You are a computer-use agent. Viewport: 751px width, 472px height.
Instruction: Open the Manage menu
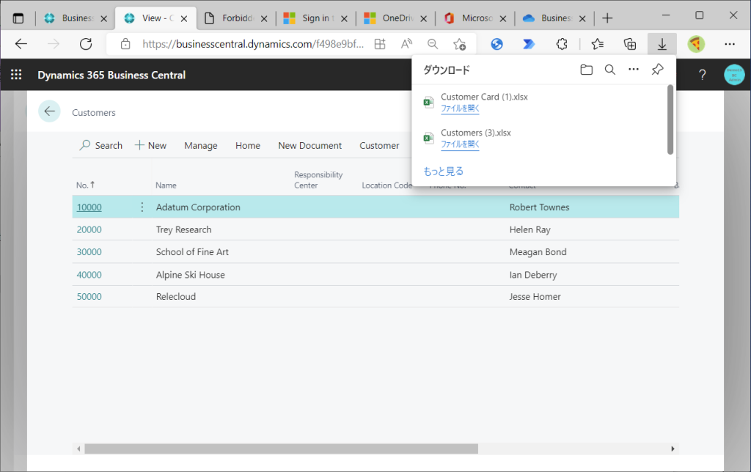pyautogui.click(x=201, y=146)
